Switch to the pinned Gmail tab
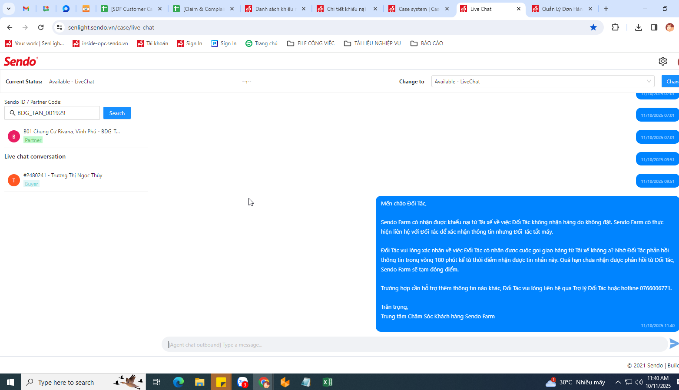Screen dimensions: 679x390 point(26,9)
